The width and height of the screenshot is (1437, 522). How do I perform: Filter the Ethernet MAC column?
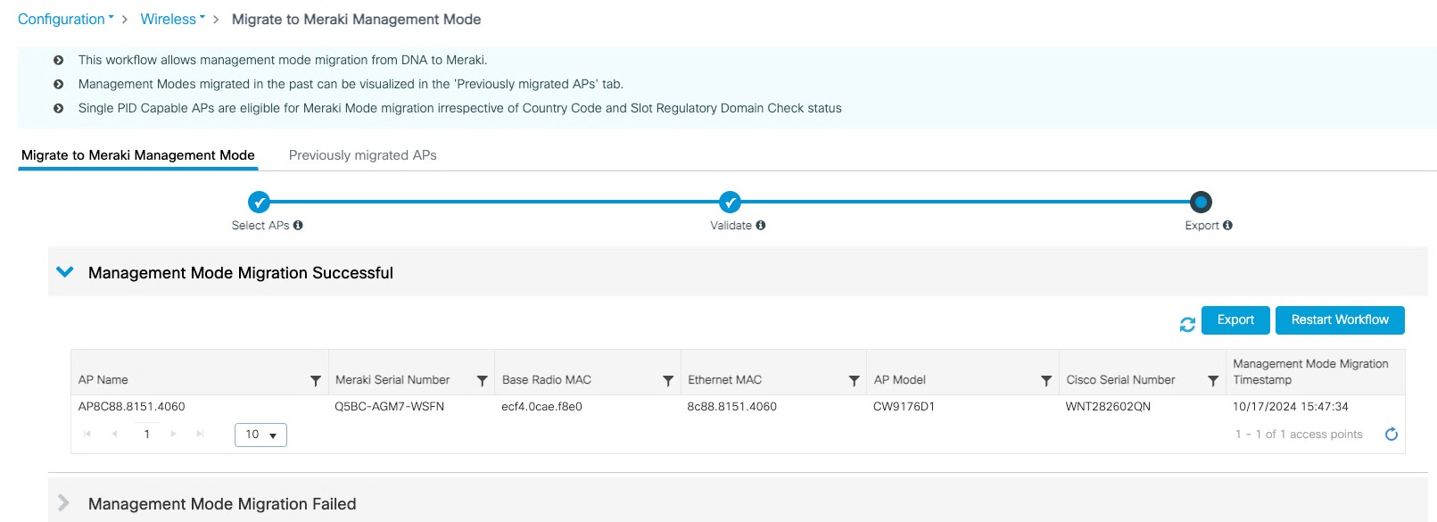point(854,381)
